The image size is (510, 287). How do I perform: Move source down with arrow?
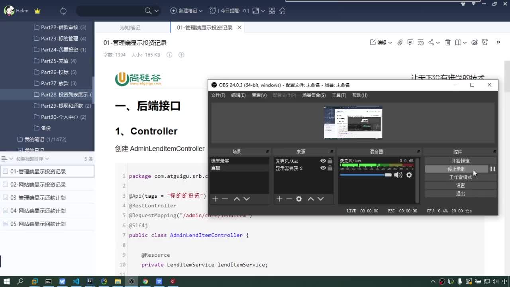[x=321, y=199]
